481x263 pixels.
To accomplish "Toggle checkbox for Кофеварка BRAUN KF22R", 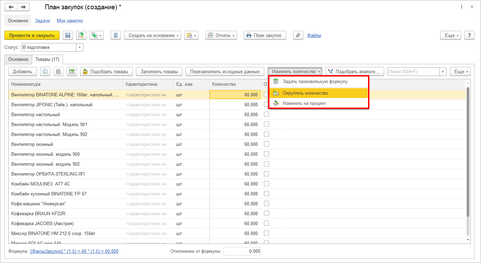I will click(266, 213).
